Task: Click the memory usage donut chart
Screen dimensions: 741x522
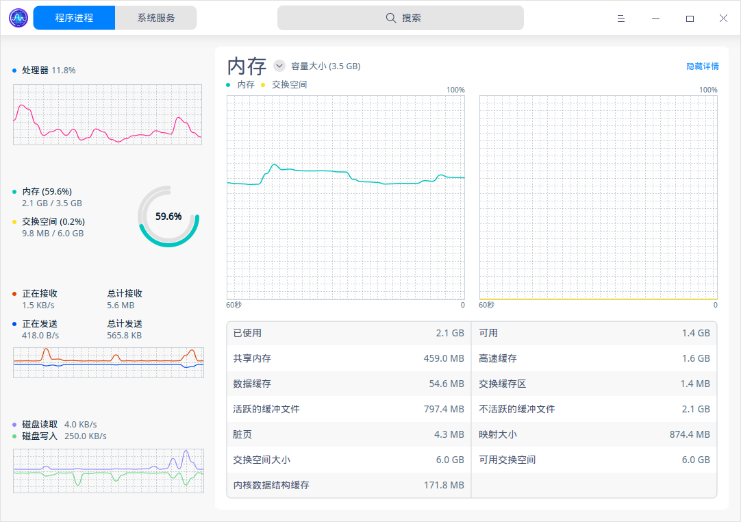Action: [x=168, y=216]
